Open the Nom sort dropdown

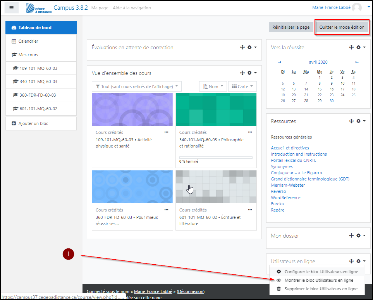pyautogui.click(x=213, y=87)
